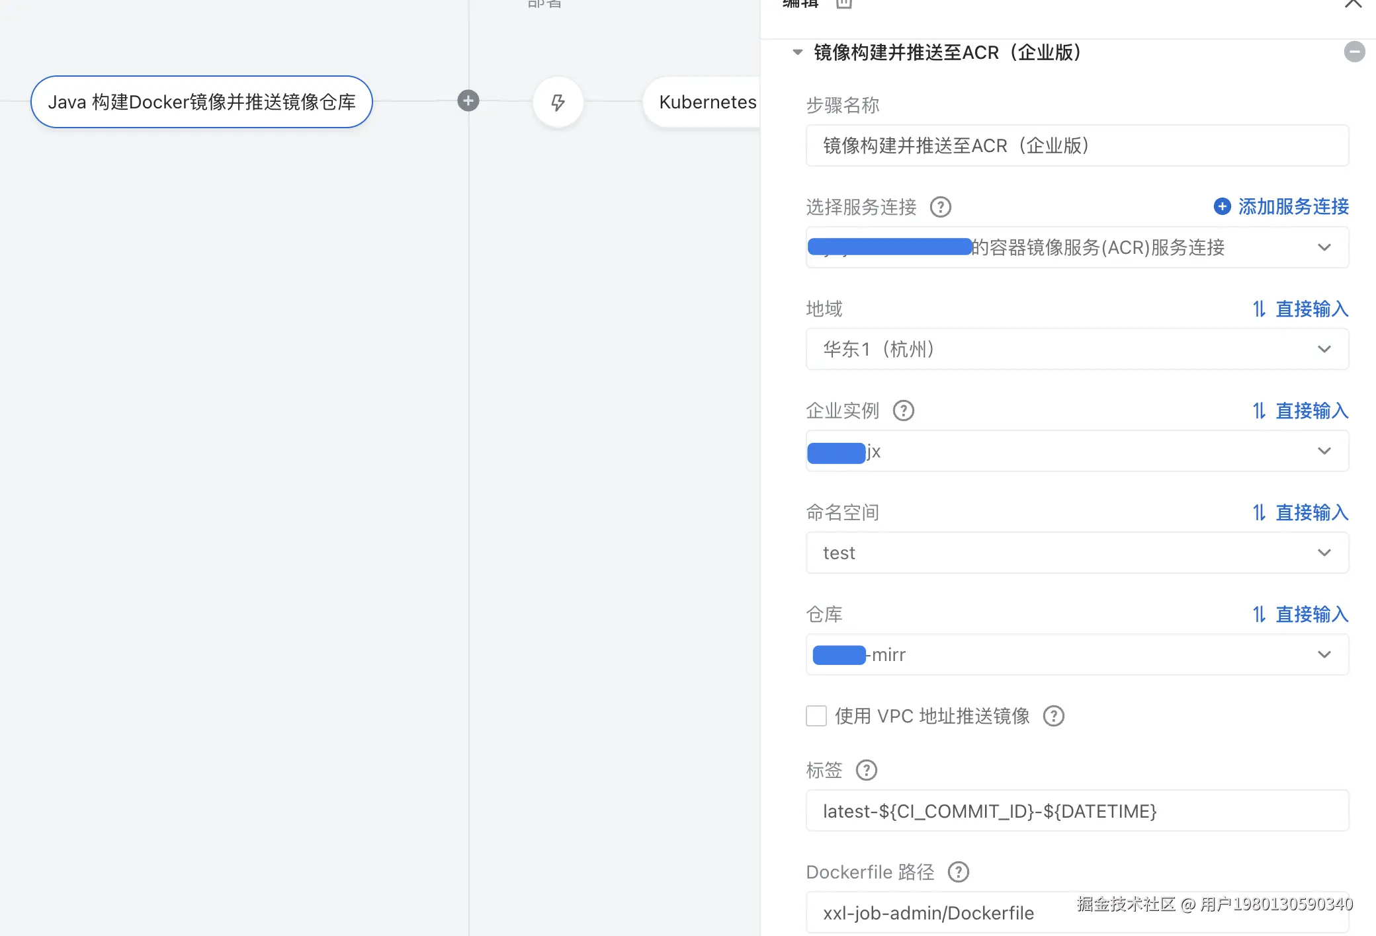The height and width of the screenshot is (936, 1376).
Task: Select the Kubernetes deployment node
Action: (x=707, y=102)
